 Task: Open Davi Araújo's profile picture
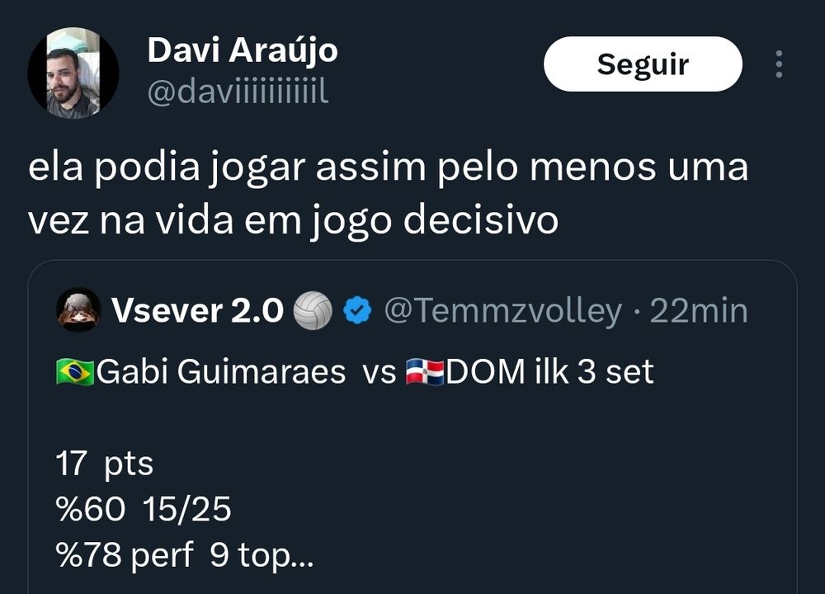73,73
